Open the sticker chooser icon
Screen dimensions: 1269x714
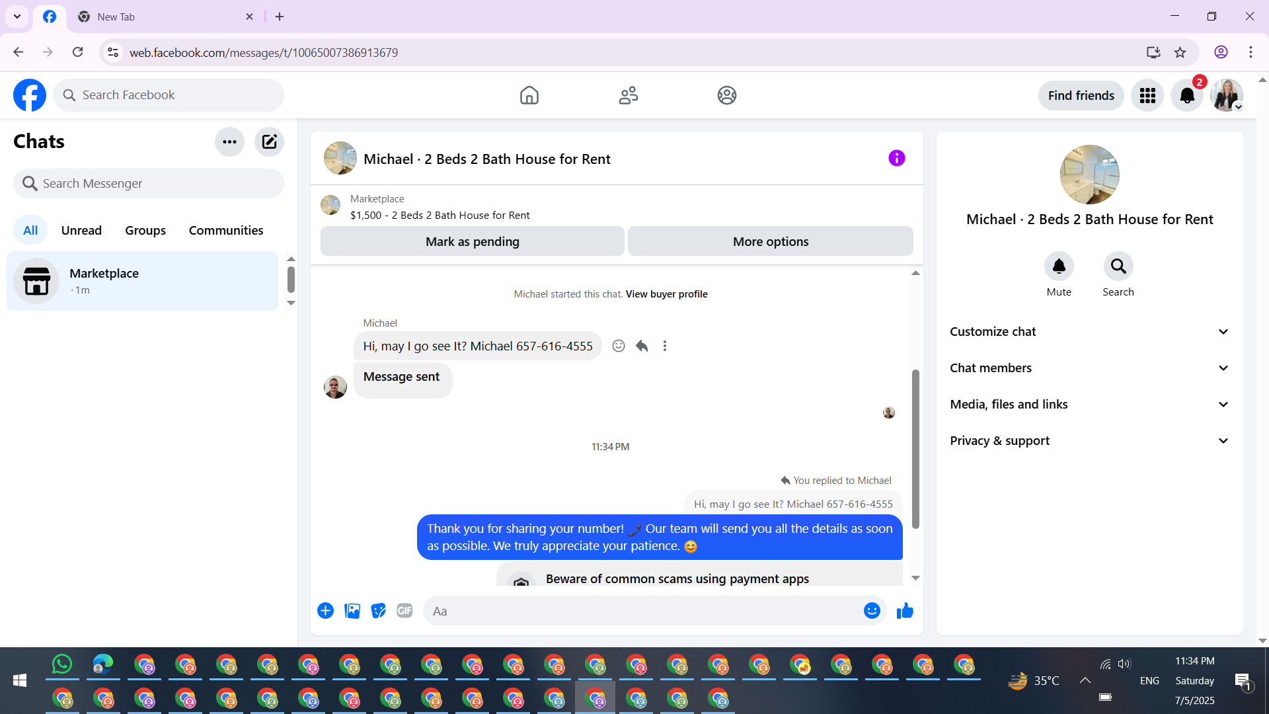point(378,611)
